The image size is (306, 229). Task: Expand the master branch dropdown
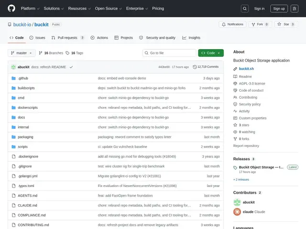click(22, 53)
